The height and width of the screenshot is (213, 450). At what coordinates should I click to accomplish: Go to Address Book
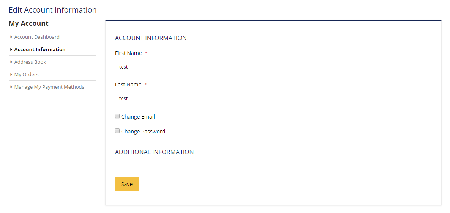point(30,62)
